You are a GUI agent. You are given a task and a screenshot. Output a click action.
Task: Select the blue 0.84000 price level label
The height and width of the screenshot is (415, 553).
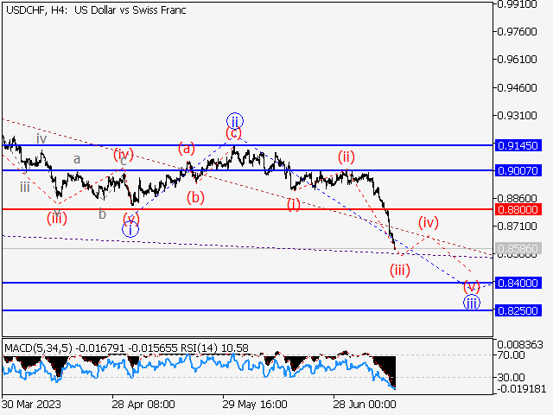coord(518,283)
